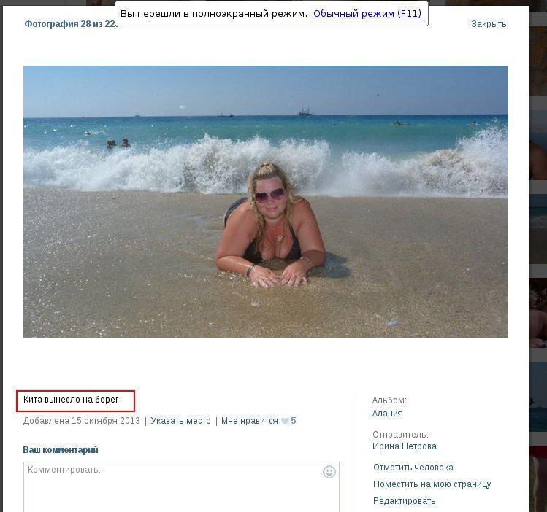Exit fullscreen via Обычный режим (F11) link
547x512 pixels.
(x=367, y=14)
